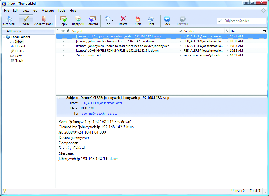Screen dimensions: 269x196
Task: Toggle star on Zenoss Email Test message
Action: coord(63,55)
